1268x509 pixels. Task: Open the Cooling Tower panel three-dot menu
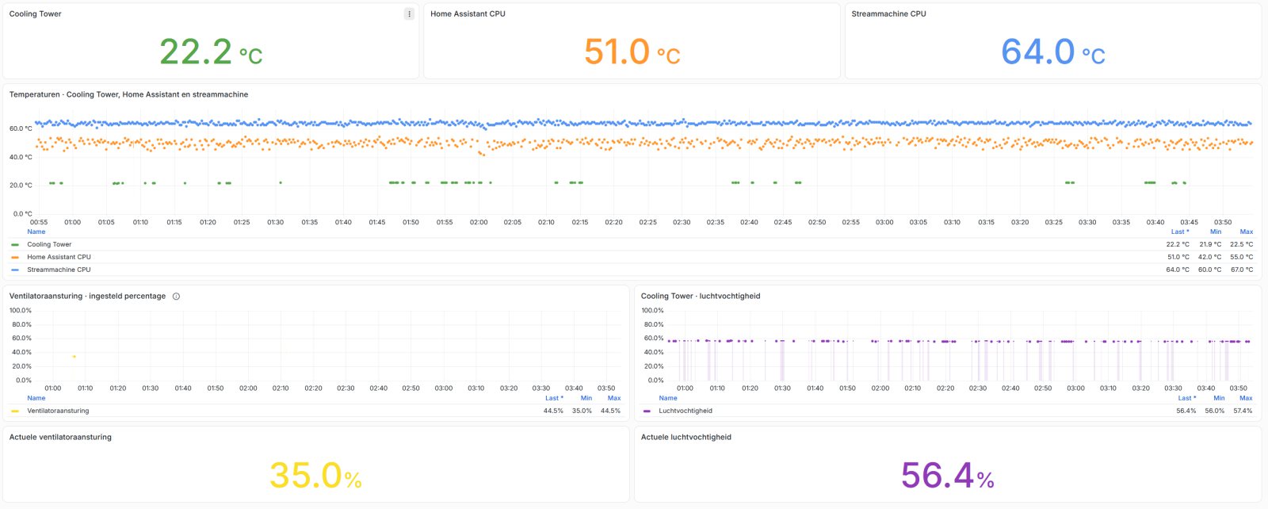point(409,13)
